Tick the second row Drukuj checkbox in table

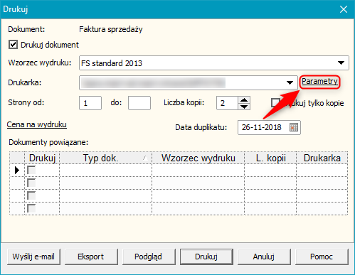point(31,183)
